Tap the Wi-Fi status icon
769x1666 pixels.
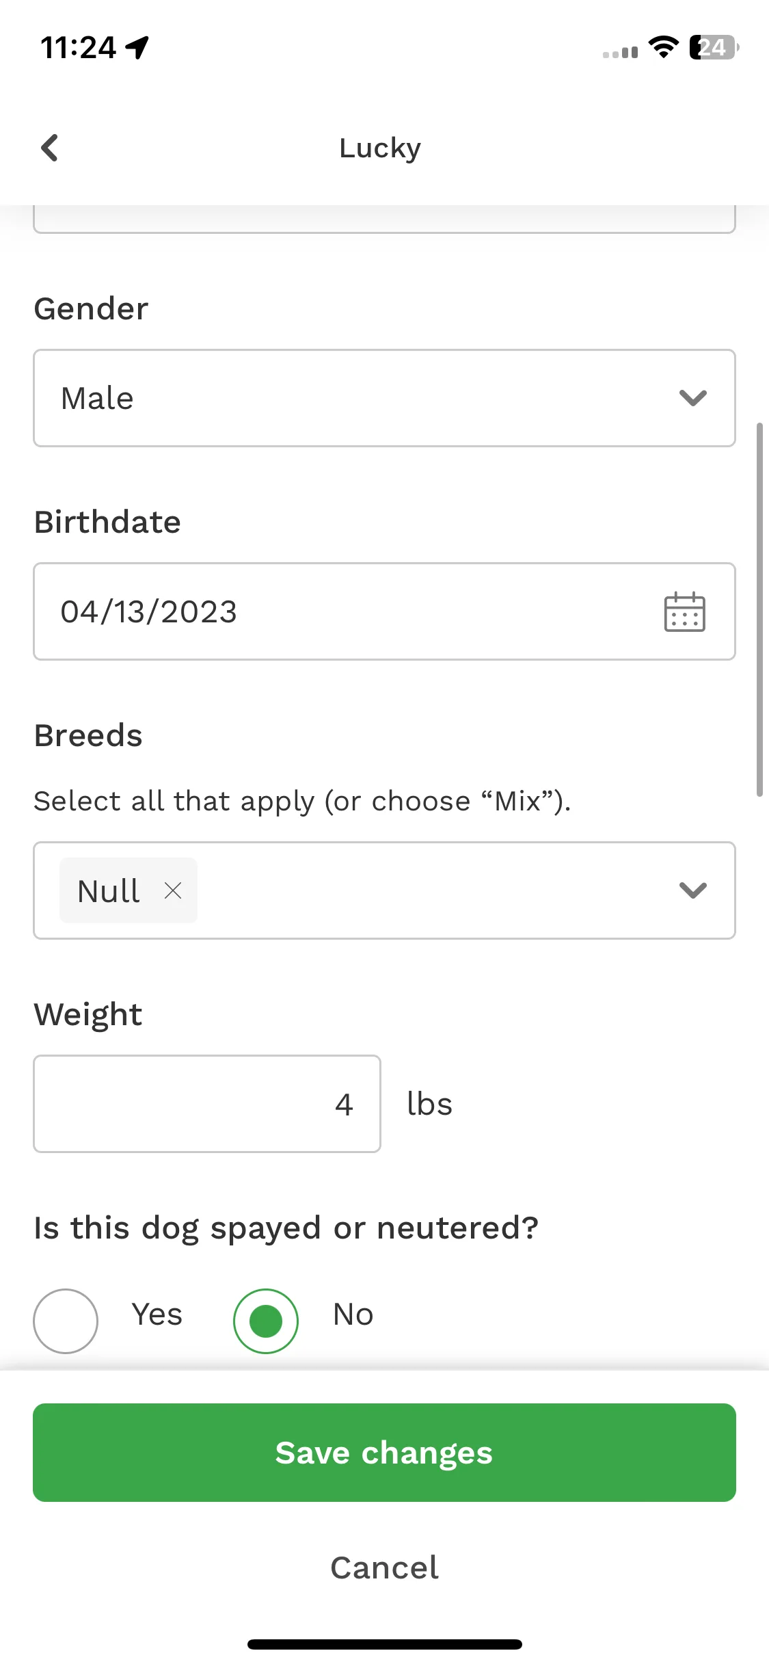pyautogui.click(x=663, y=47)
